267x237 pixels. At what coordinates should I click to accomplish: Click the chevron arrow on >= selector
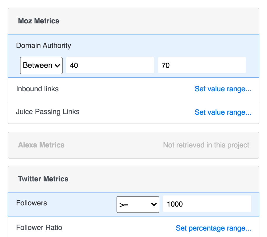154,205
